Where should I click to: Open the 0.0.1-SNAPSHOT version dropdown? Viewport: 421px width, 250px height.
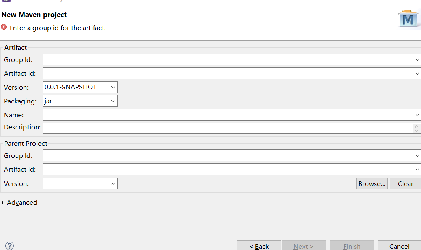[x=113, y=87]
